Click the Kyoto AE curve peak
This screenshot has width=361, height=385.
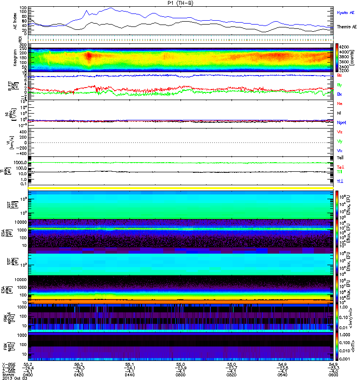pyautogui.click(x=111, y=8)
